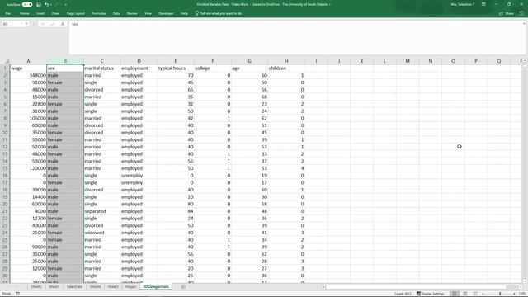Click the New Sheet plus icon
Screen dimensions: 528x297
pos(183,287)
